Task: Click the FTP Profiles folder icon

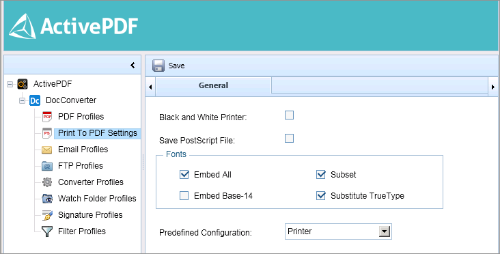Action: click(47, 166)
